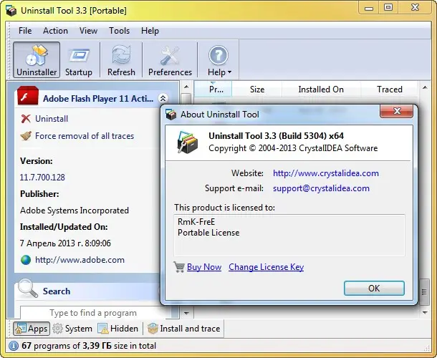
Task: Click the support@crystalidea.com email link
Action: [321, 188]
